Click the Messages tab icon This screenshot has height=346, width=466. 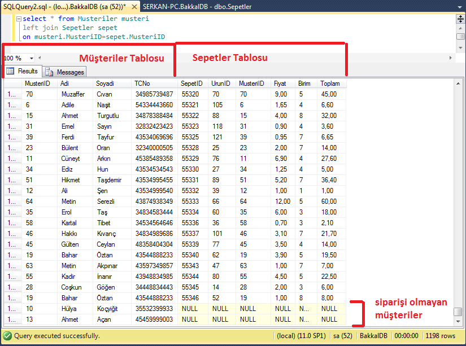click(49, 72)
